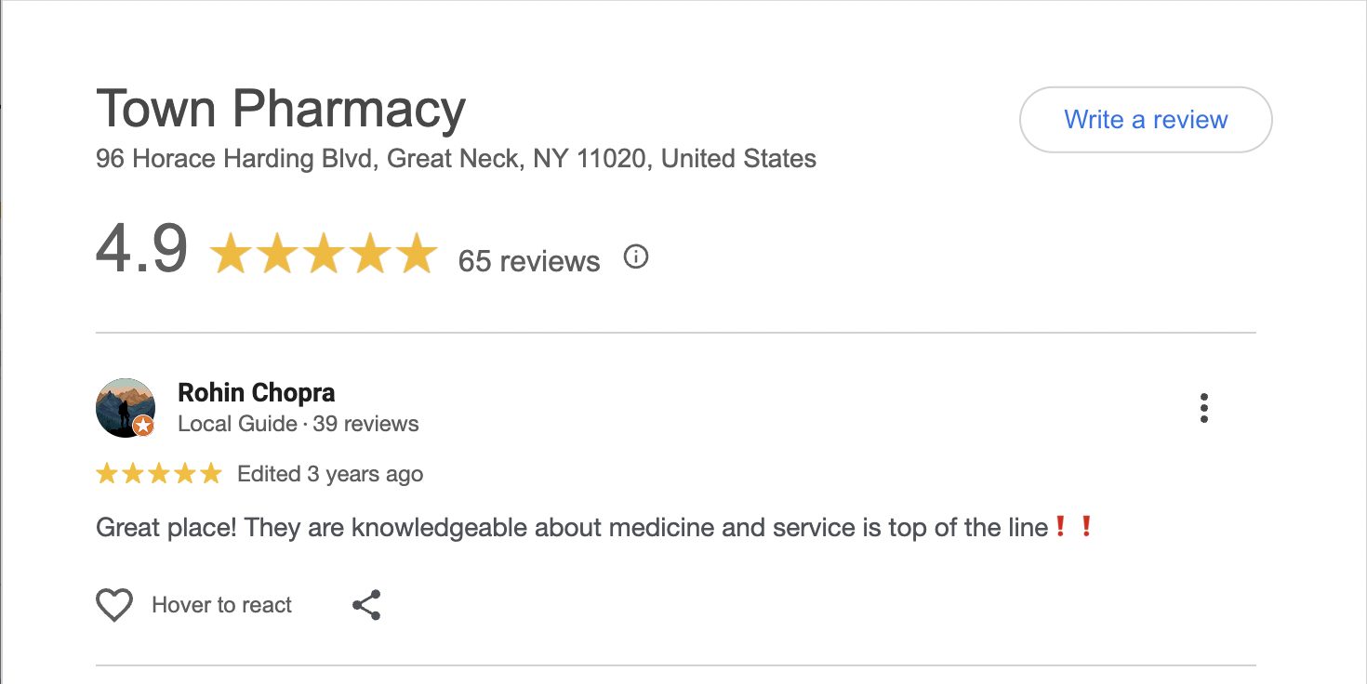Click the Write a review button
This screenshot has height=684, width=1367.
click(1145, 120)
